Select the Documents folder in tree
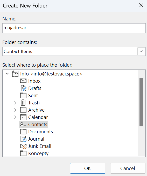Viewport: 147px width, 176px height. pyautogui.click(x=37, y=132)
